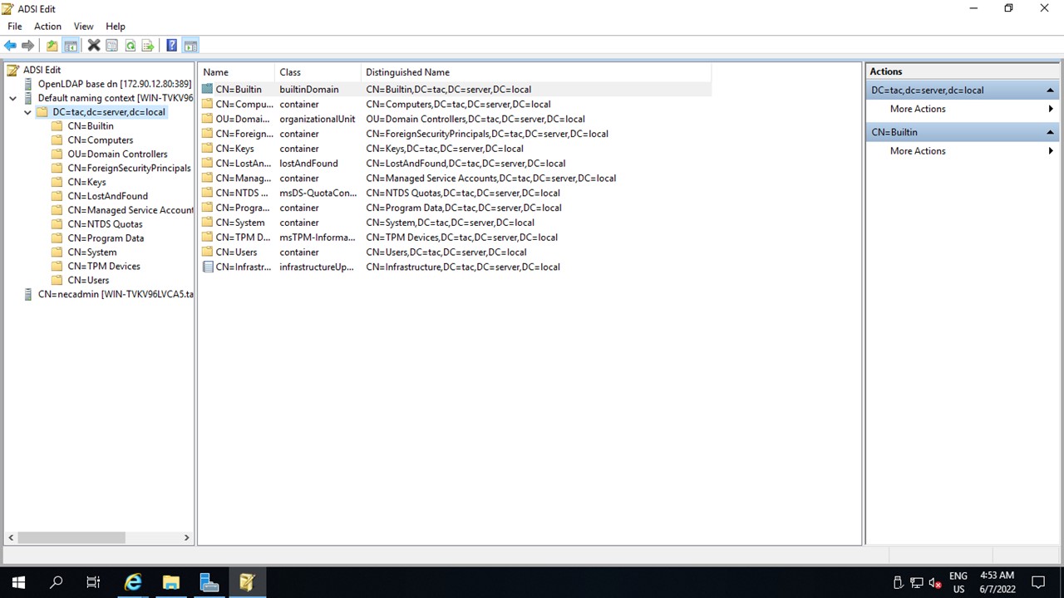Collapse the DC=tac,dc=server,dc=local tree node
This screenshot has width=1064, height=598.
(x=27, y=112)
